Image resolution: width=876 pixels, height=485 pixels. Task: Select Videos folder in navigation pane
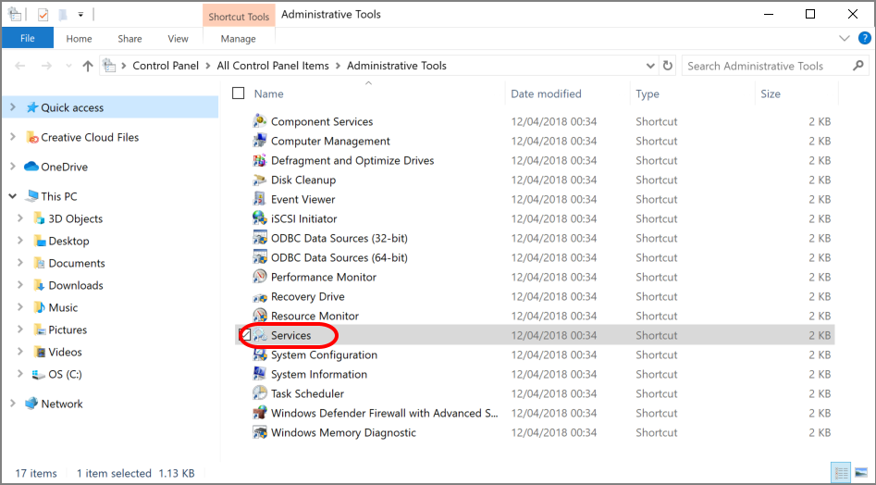(x=65, y=352)
